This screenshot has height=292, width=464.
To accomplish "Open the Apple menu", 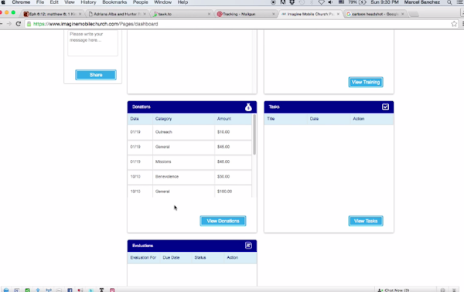I will (x=3, y=2).
